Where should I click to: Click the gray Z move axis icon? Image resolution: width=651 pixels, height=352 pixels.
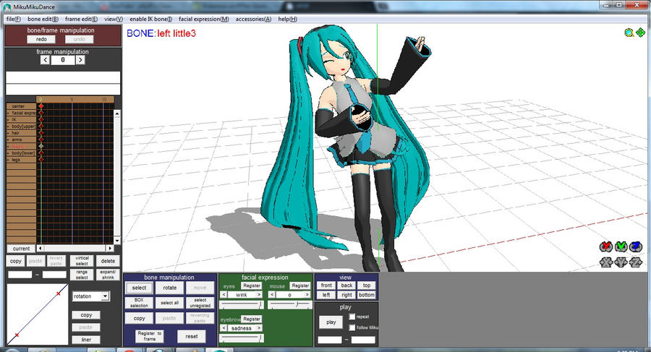(636, 262)
